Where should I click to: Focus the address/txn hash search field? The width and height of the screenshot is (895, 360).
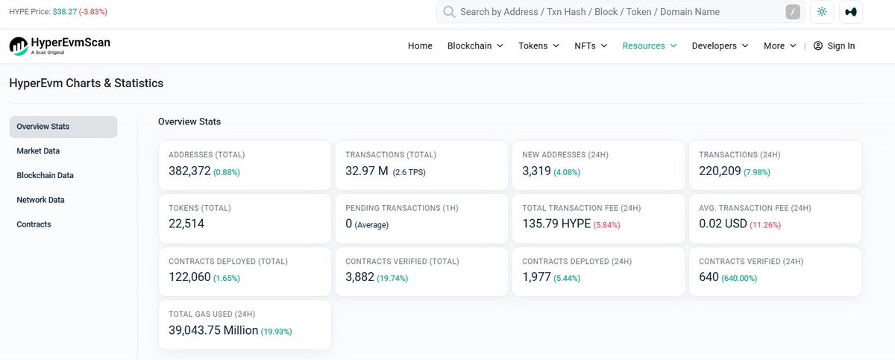pyautogui.click(x=621, y=12)
